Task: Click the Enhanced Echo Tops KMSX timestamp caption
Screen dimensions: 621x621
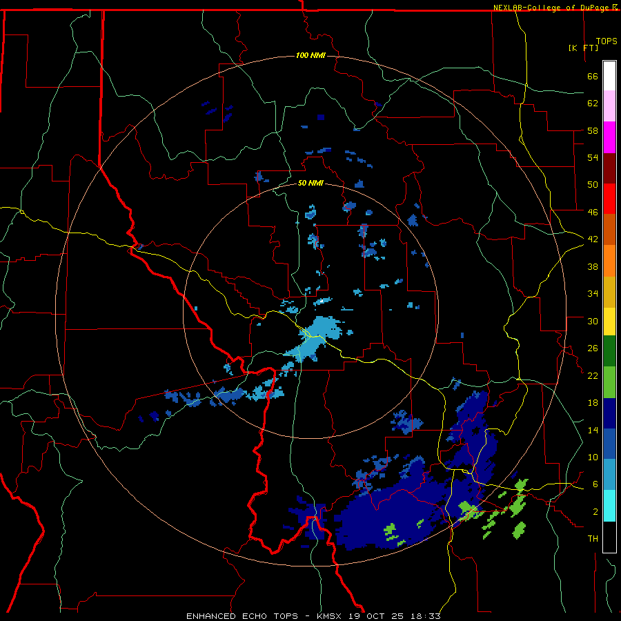Action: tap(313, 616)
